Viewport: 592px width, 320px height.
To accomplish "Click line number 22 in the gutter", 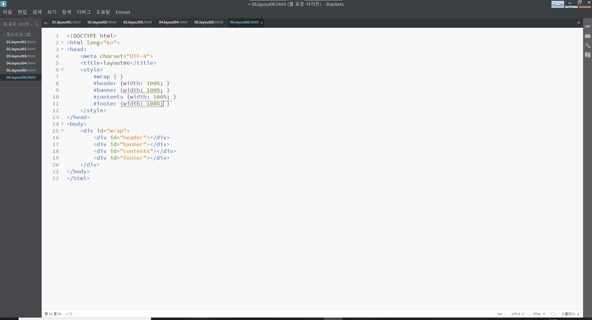I will click(55, 178).
